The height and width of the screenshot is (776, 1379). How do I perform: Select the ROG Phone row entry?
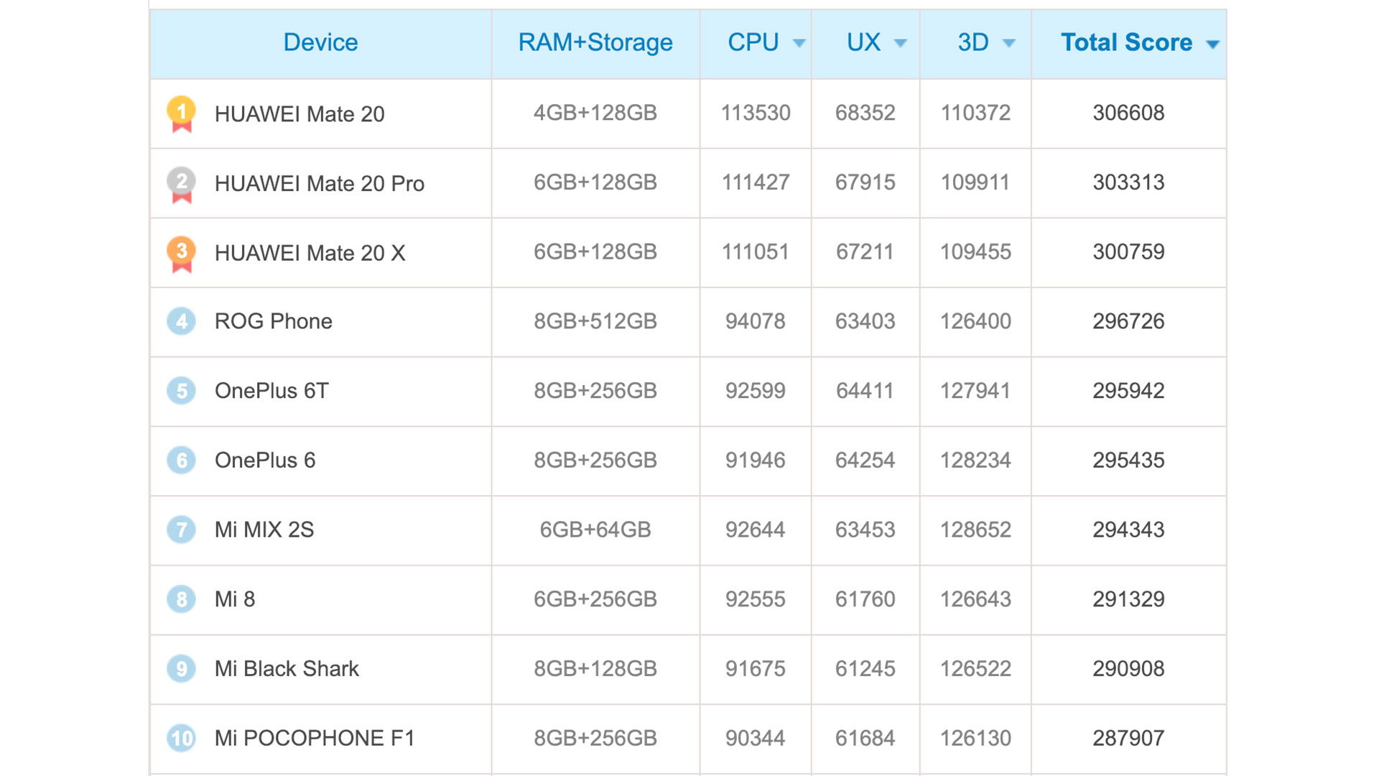(689, 320)
